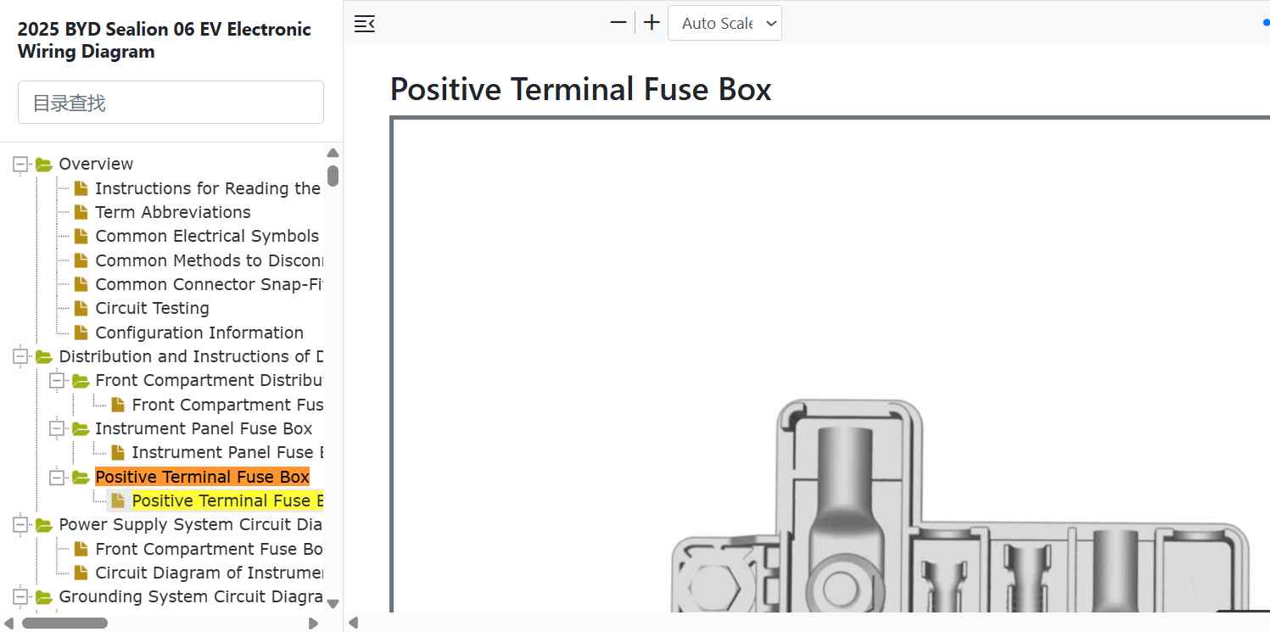This screenshot has height=632, width=1270.
Task: Click the sidebar scroll down arrow
Action: click(x=333, y=603)
